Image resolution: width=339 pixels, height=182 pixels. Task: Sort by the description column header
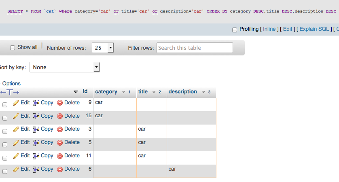click(183, 92)
